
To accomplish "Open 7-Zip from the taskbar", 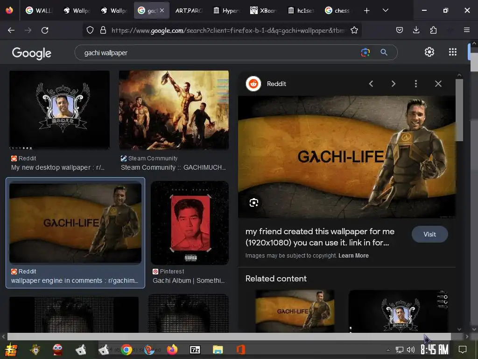I will coord(195,350).
